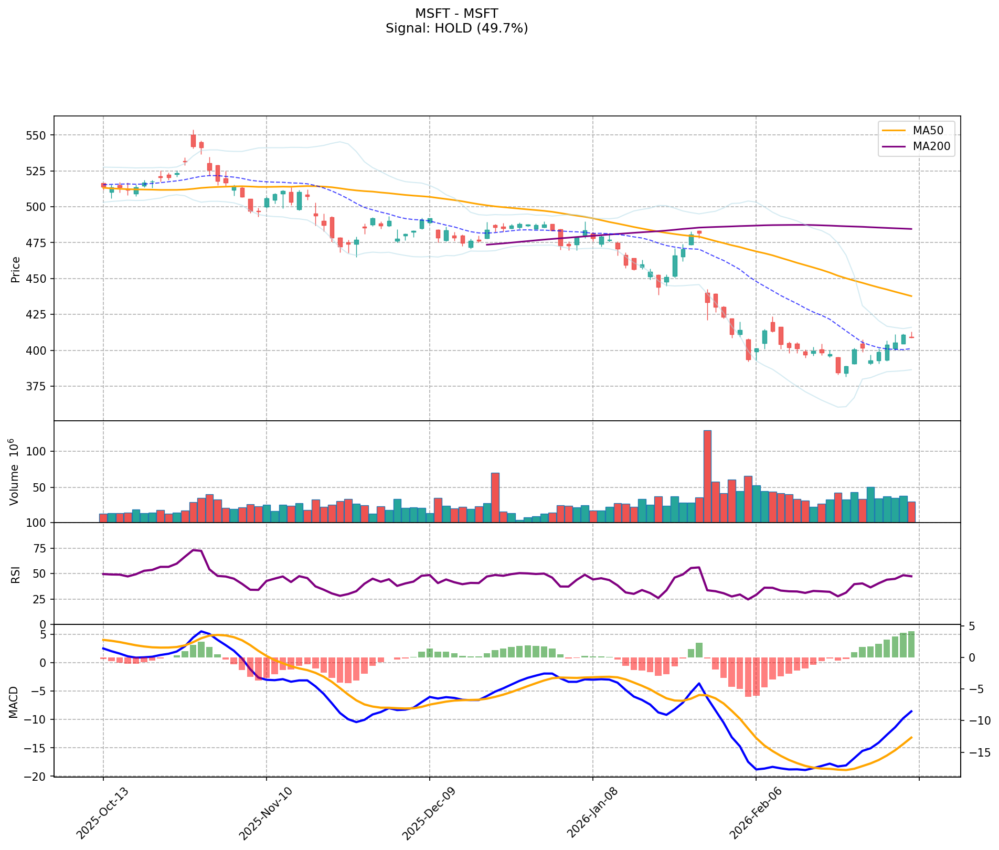999x850 pixels.
Task: Click the red candlestick peaking near 550
Action: 193,141
